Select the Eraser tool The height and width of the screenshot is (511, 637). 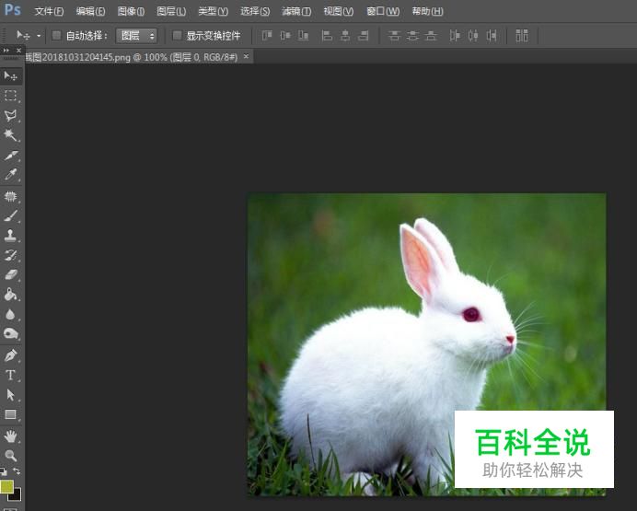point(11,275)
